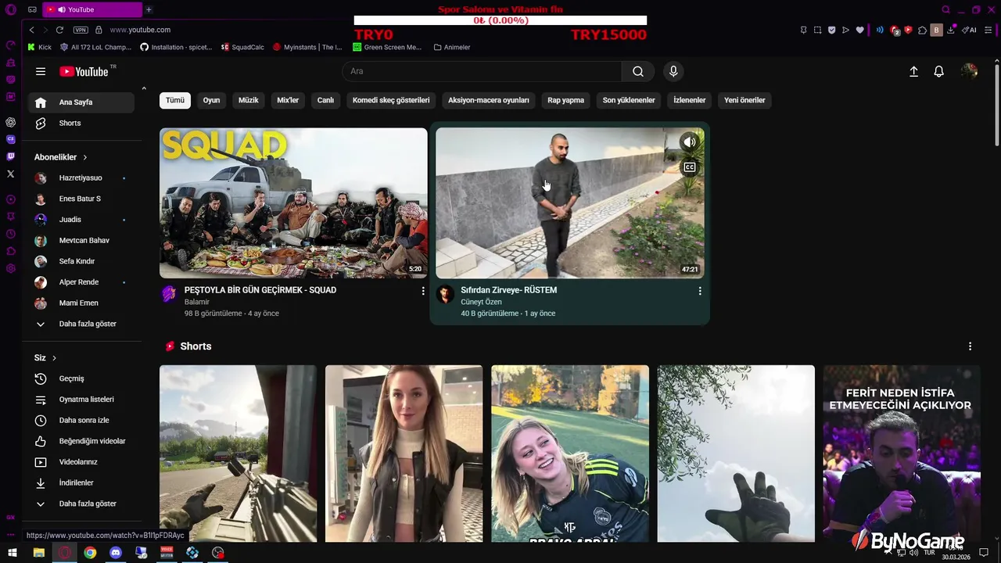Open Discord from the taskbar
This screenshot has width=1001, height=563.
[116, 553]
